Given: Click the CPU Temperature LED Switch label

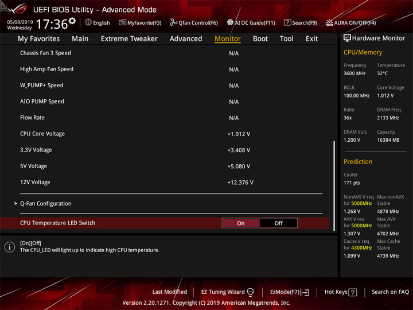Looking at the screenshot, I should click(x=58, y=223).
